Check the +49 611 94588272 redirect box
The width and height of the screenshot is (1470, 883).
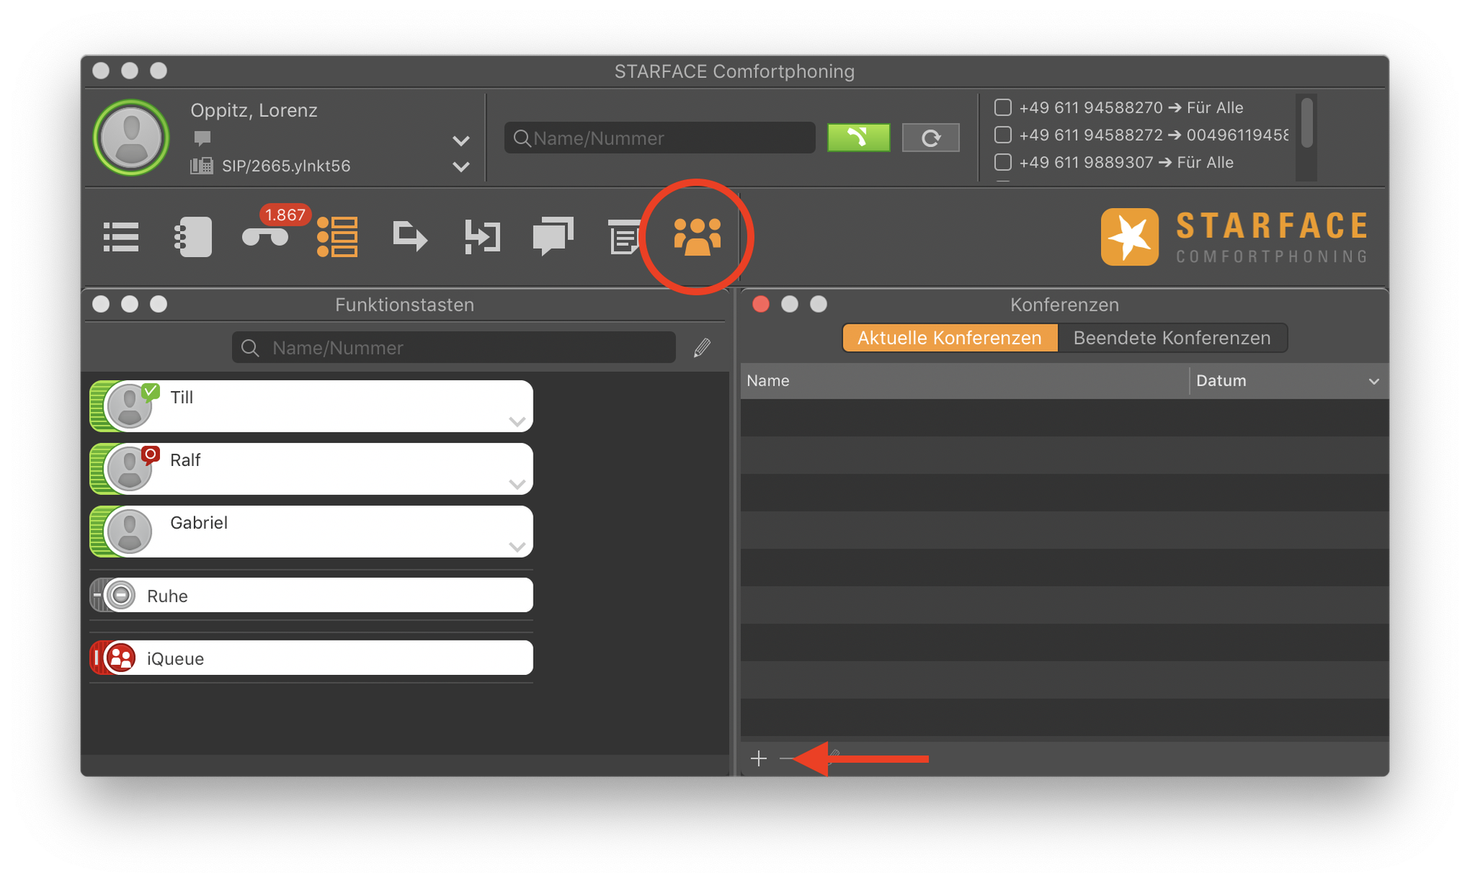tap(1003, 135)
